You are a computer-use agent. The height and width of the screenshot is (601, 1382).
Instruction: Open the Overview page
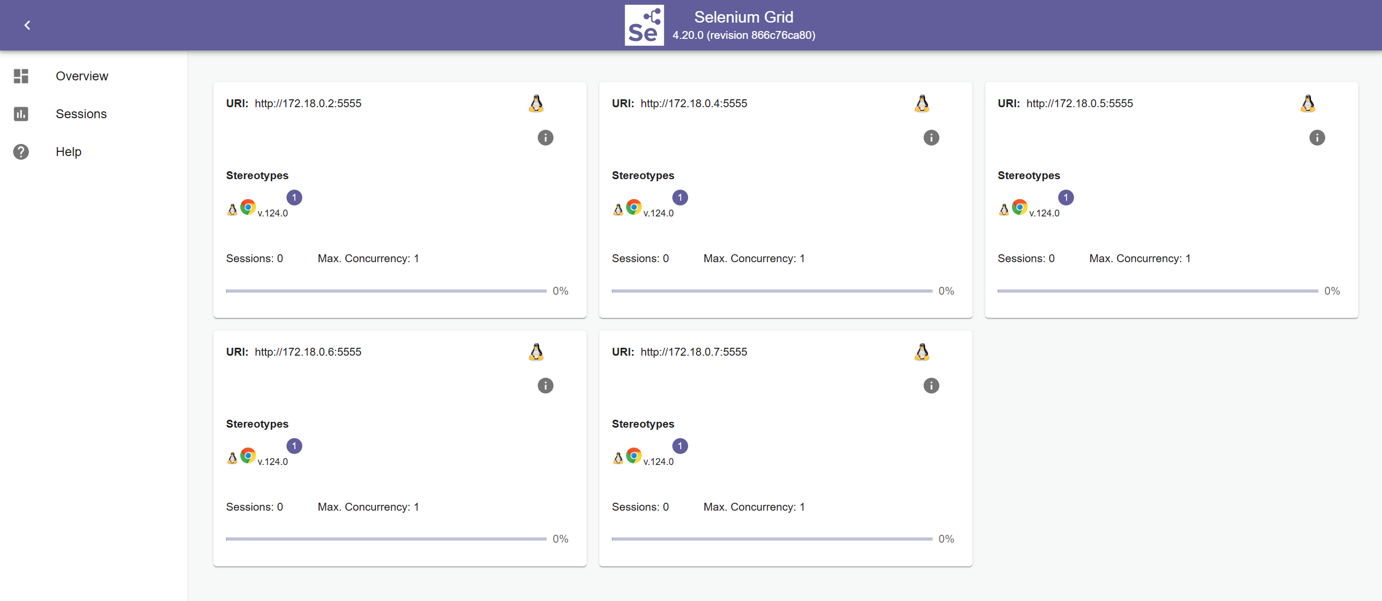point(81,76)
